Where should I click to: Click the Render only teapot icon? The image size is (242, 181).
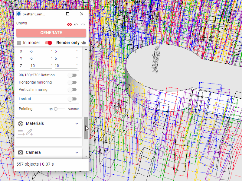point(83,43)
